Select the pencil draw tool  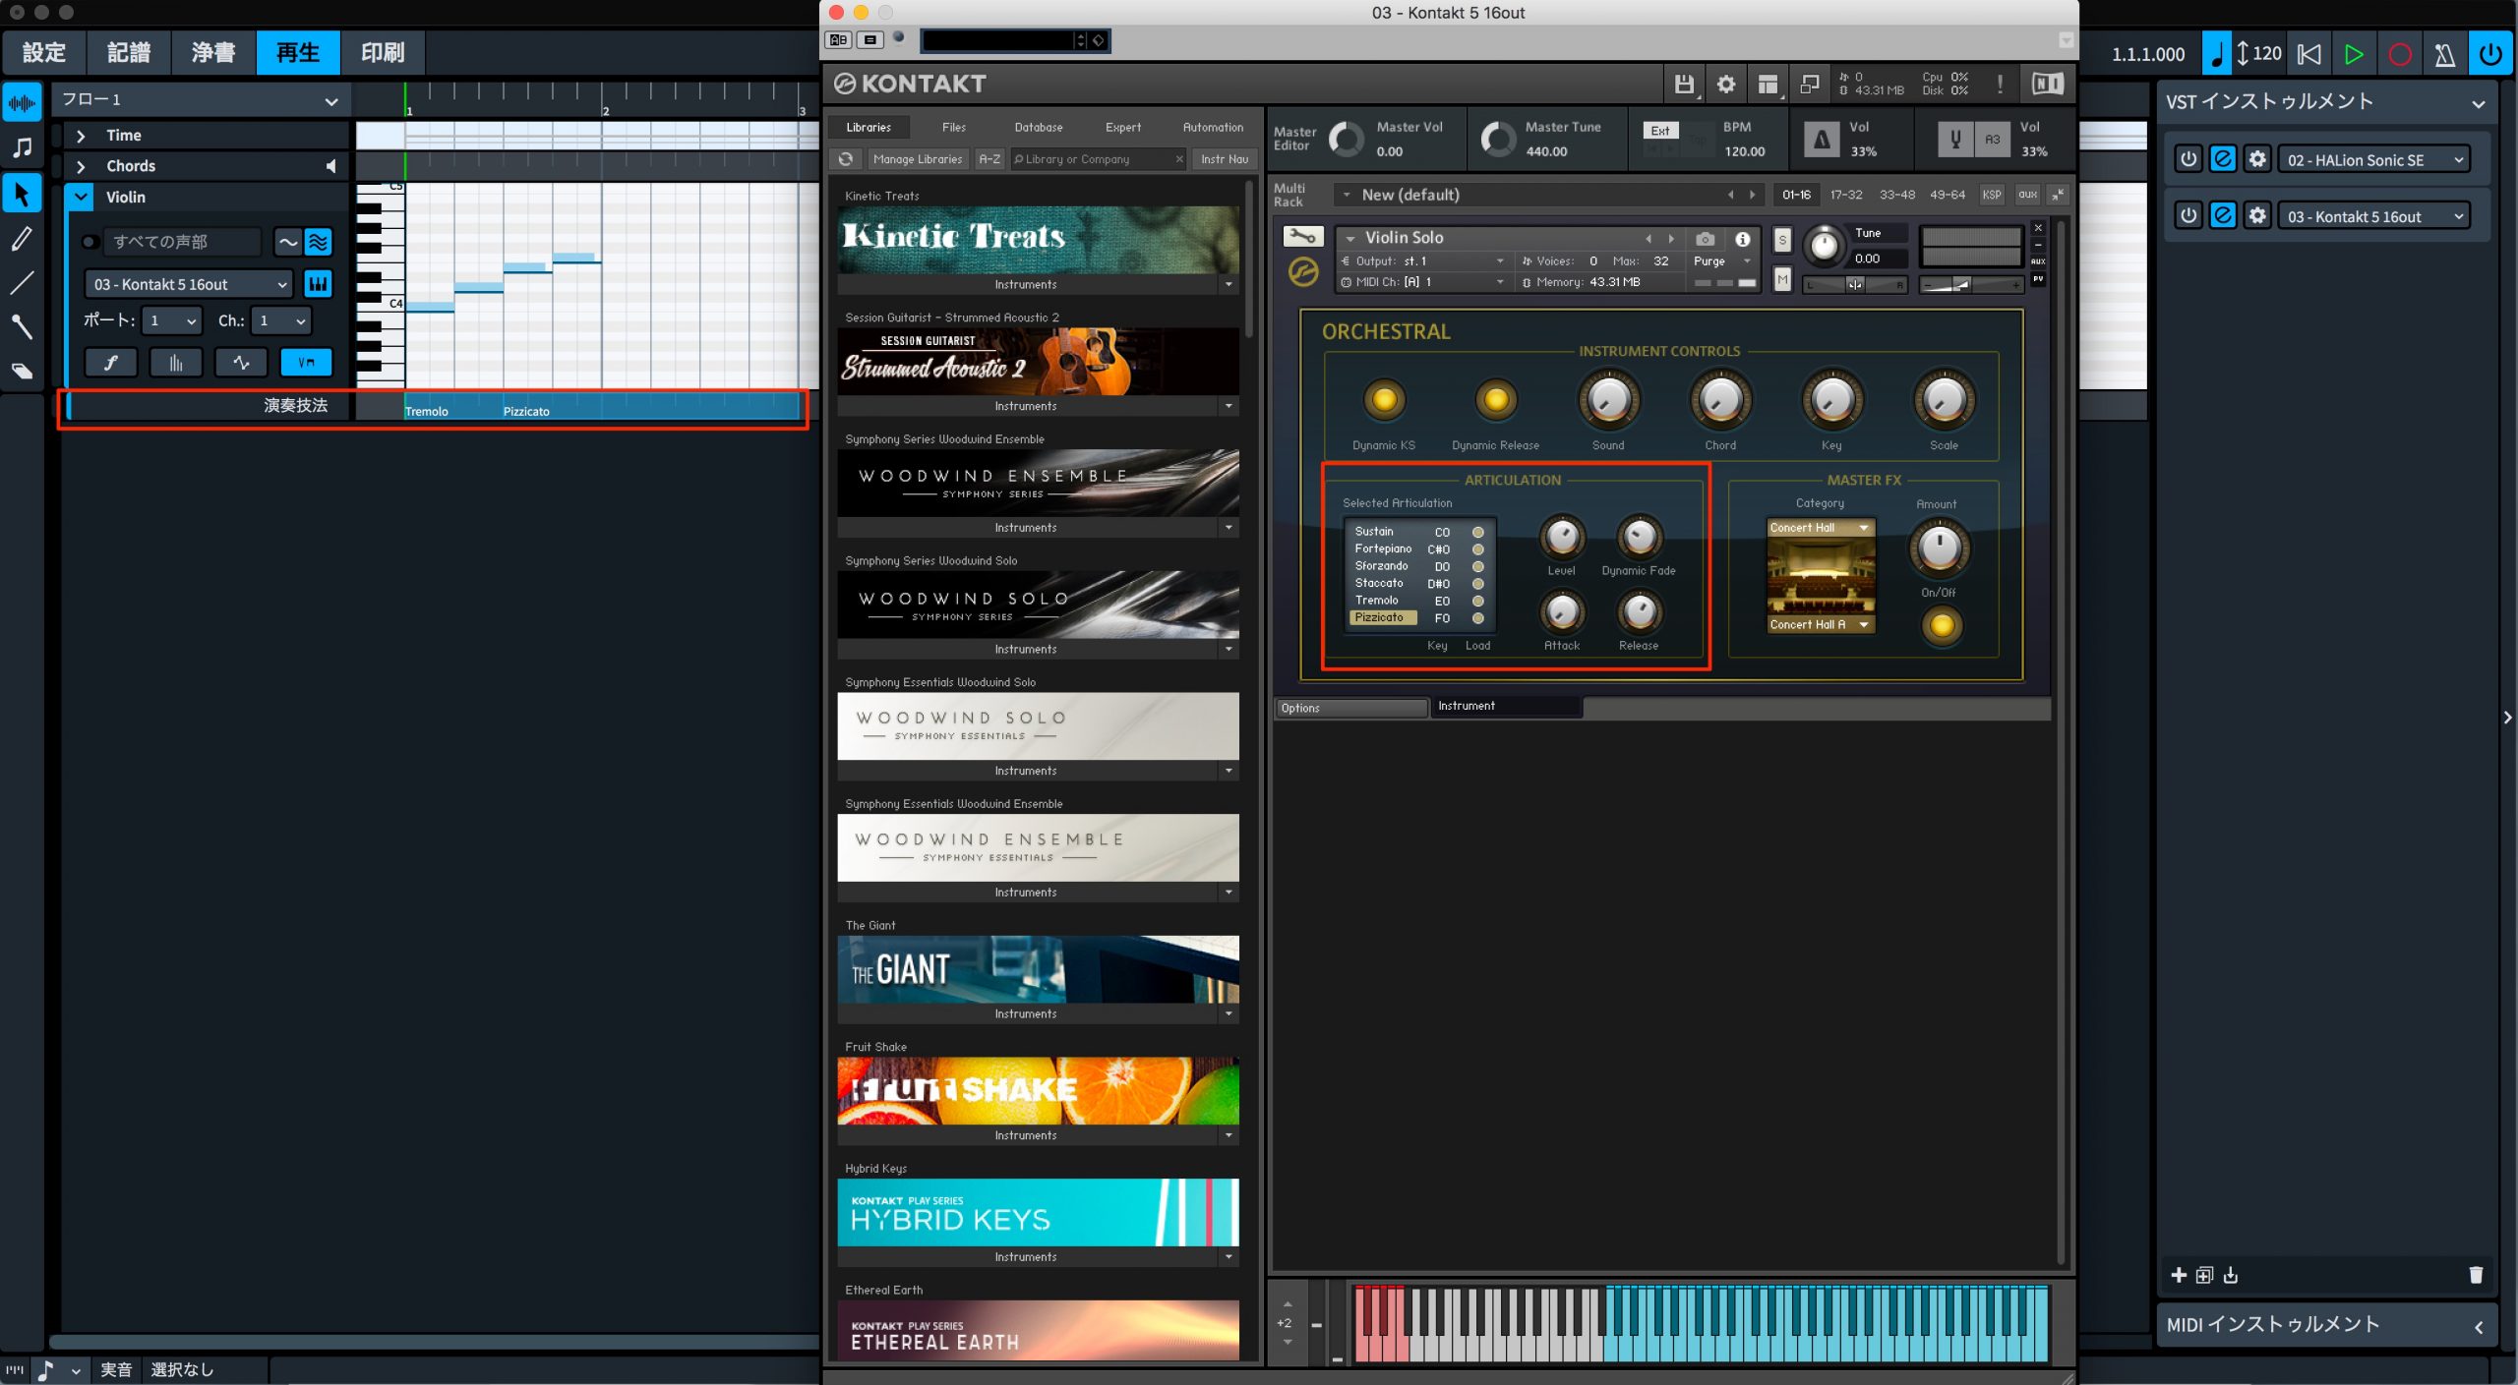pyautogui.click(x=22, y=239)
